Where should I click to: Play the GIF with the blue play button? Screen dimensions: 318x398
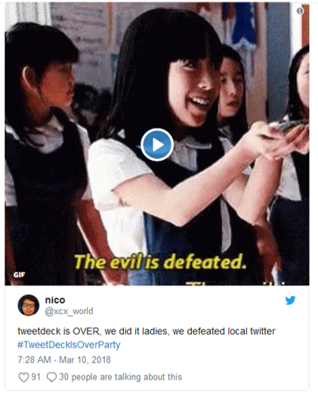[157, 145]
